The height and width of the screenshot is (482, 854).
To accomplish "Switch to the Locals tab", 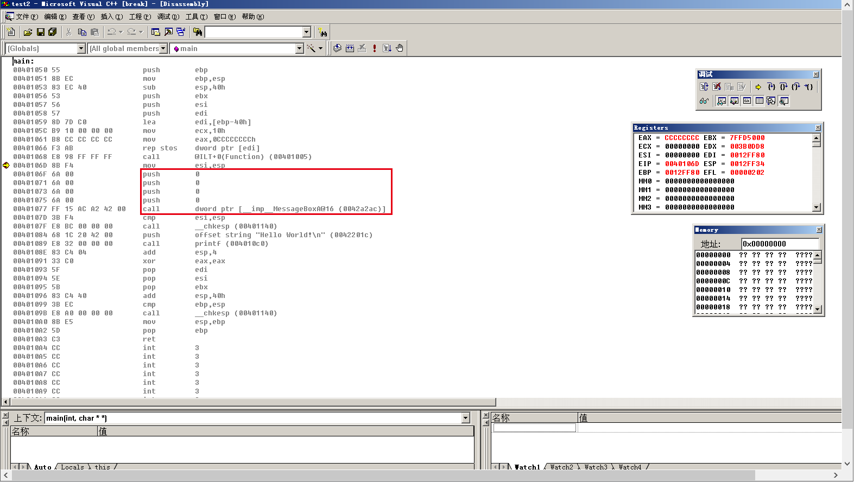I will (x=72, y=467).
